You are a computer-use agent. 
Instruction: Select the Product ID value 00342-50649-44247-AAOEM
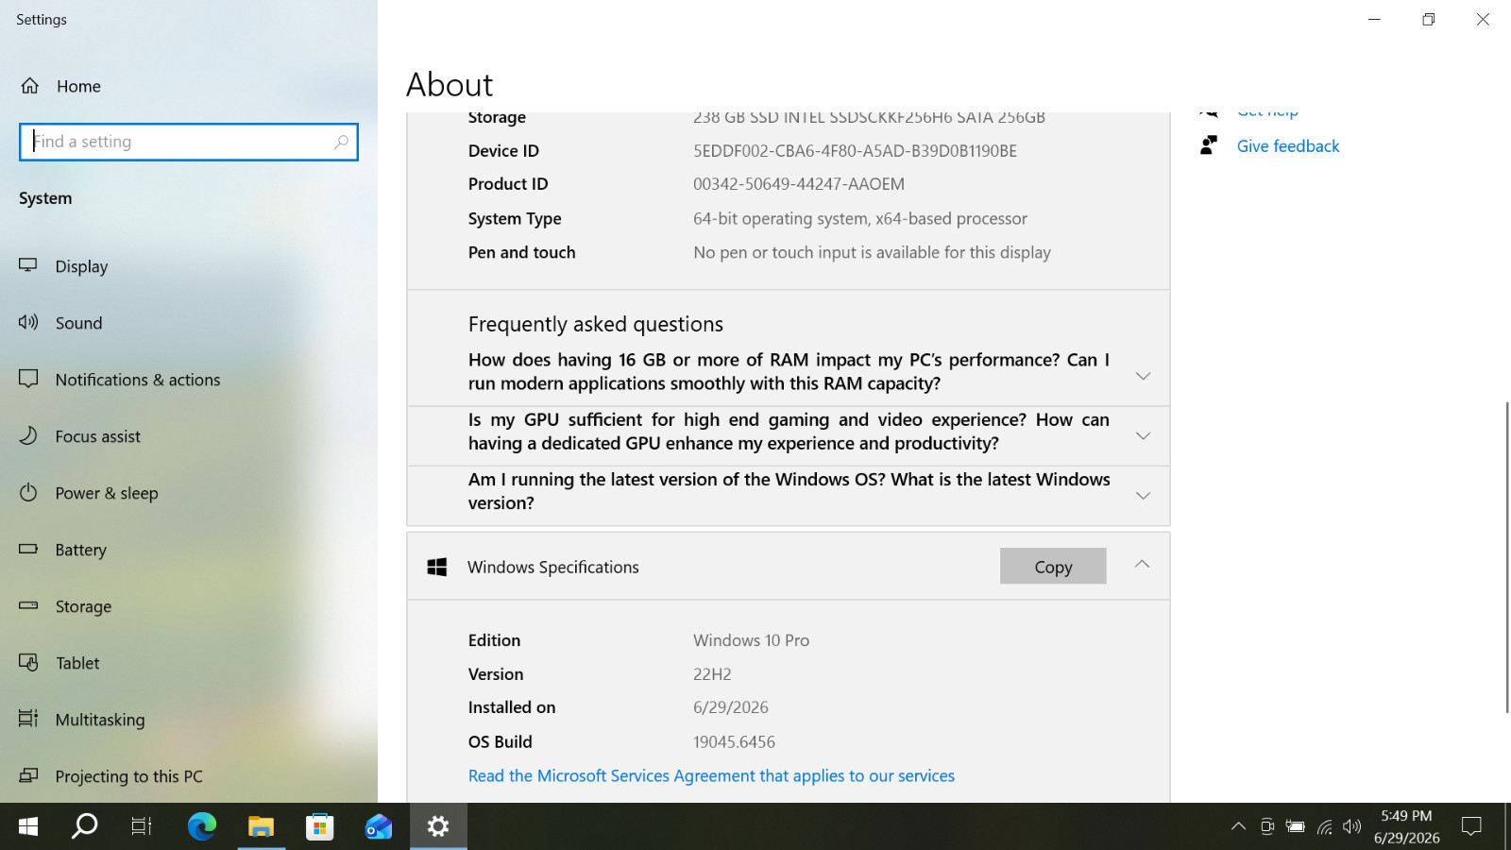click(x=799, y=184)
